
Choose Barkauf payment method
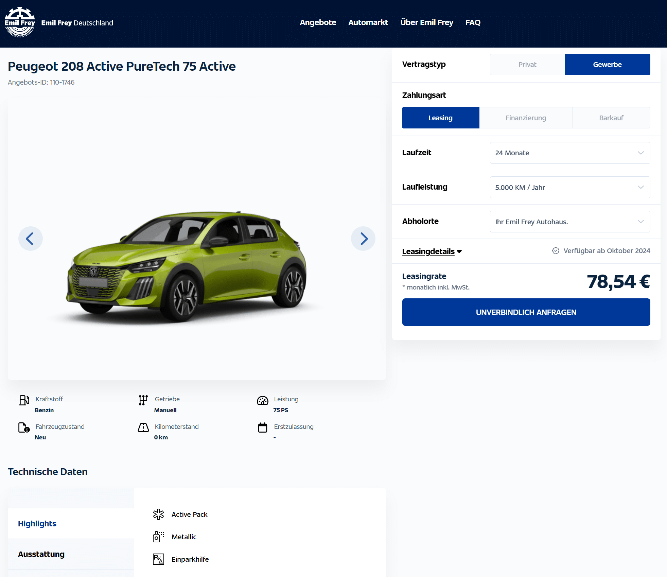coord(612,118)
